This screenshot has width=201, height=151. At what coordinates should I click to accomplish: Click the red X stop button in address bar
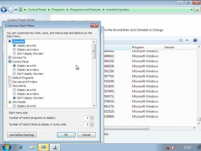(197, 10)
